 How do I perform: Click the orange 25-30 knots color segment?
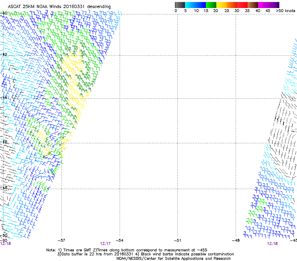tap(232, 5)
